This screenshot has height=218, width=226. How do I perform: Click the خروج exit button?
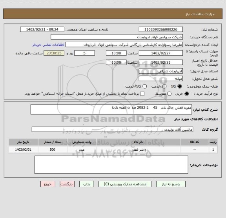(x=48, y=184)
